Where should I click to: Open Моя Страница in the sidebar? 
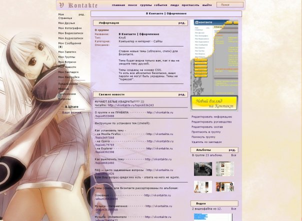65,16
